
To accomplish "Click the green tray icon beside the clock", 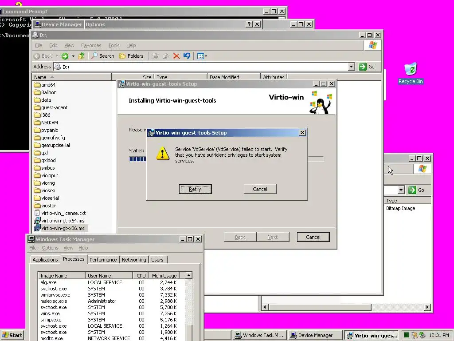I will coord(407,335).
